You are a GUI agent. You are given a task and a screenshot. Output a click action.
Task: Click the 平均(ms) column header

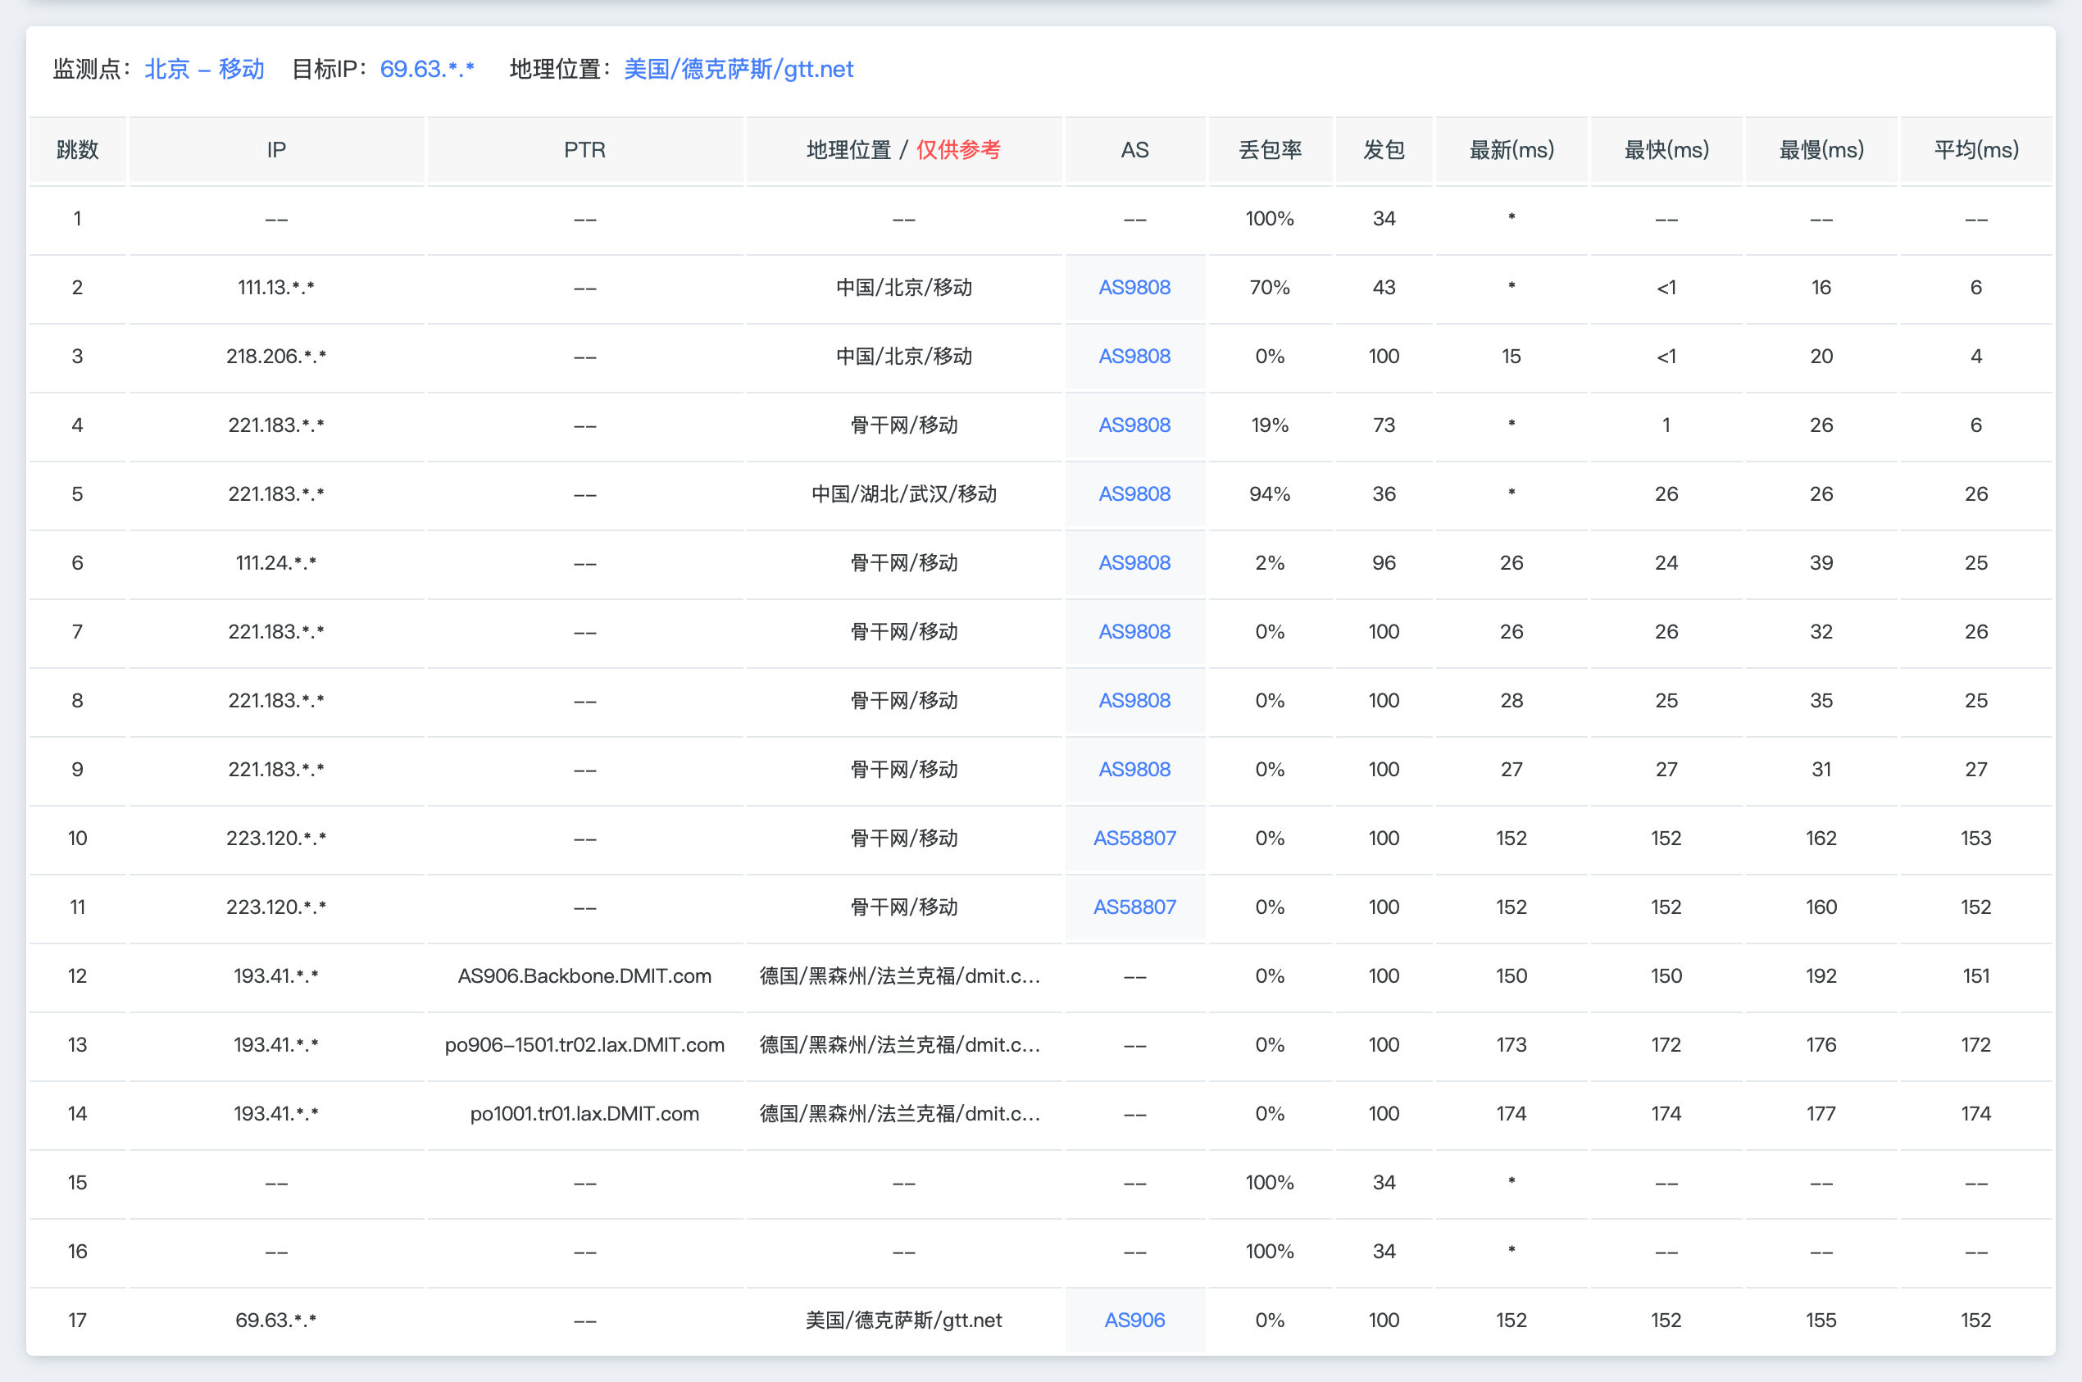pyautogui.click(x=1975, y=150)
